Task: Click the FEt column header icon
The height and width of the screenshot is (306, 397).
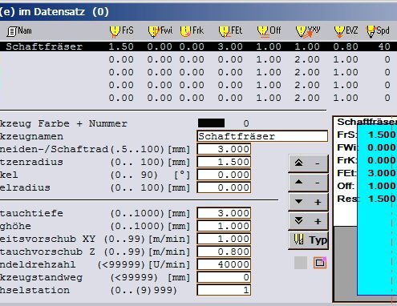Action: pyautogui.click(x=225, y=31)
